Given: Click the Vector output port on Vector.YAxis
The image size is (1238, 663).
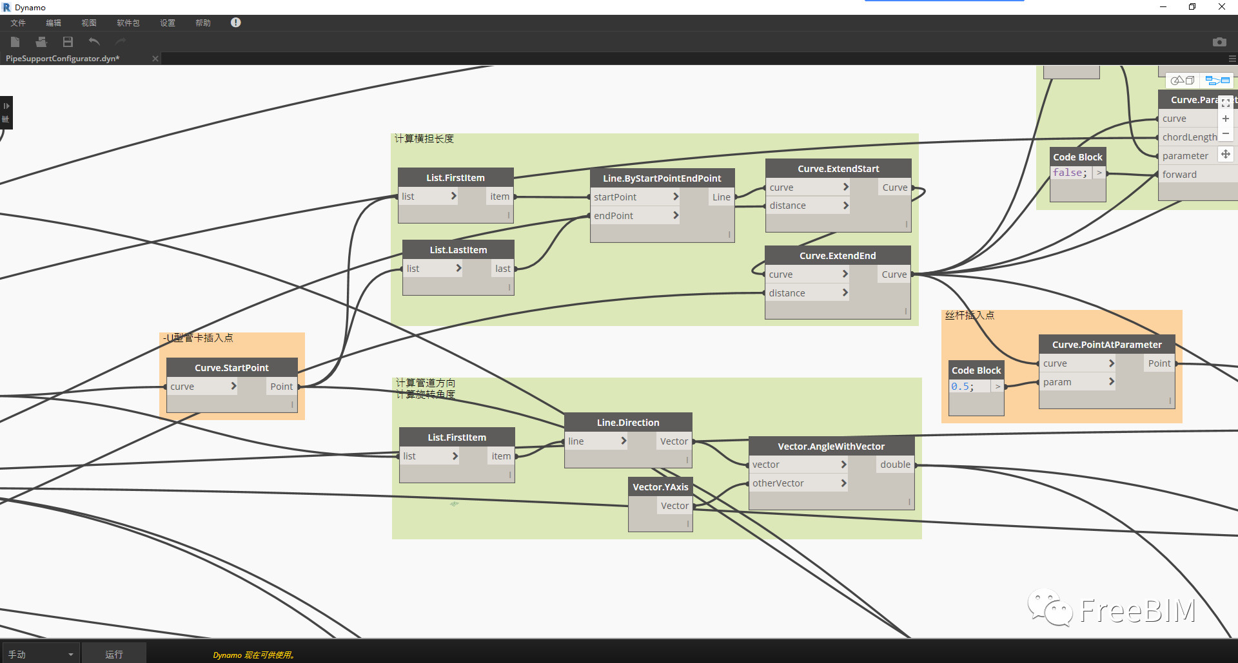Looking at the screenshot, I should (x=674, y=506).
